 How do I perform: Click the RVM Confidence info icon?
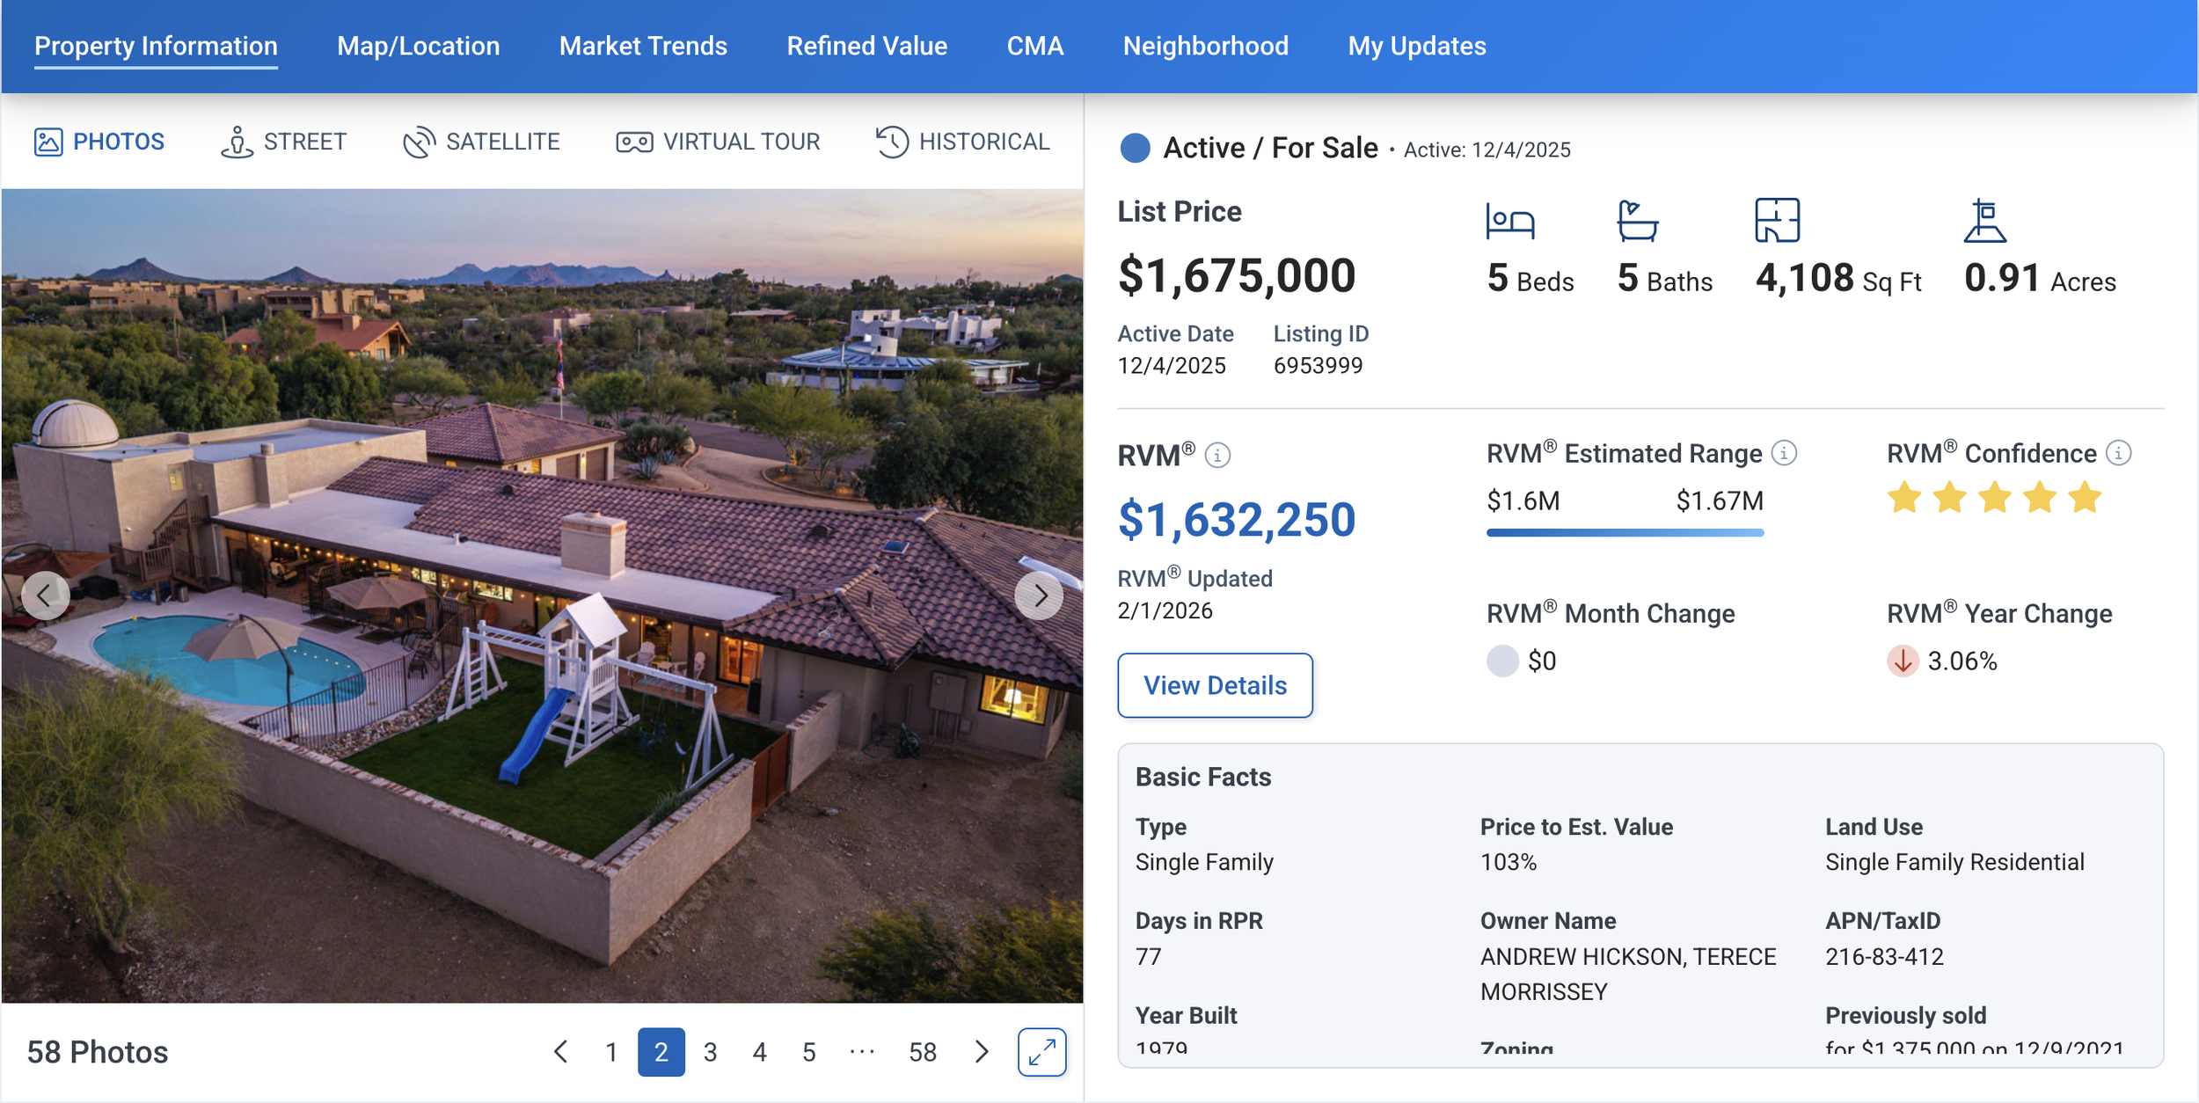[x=2119, y=453]
